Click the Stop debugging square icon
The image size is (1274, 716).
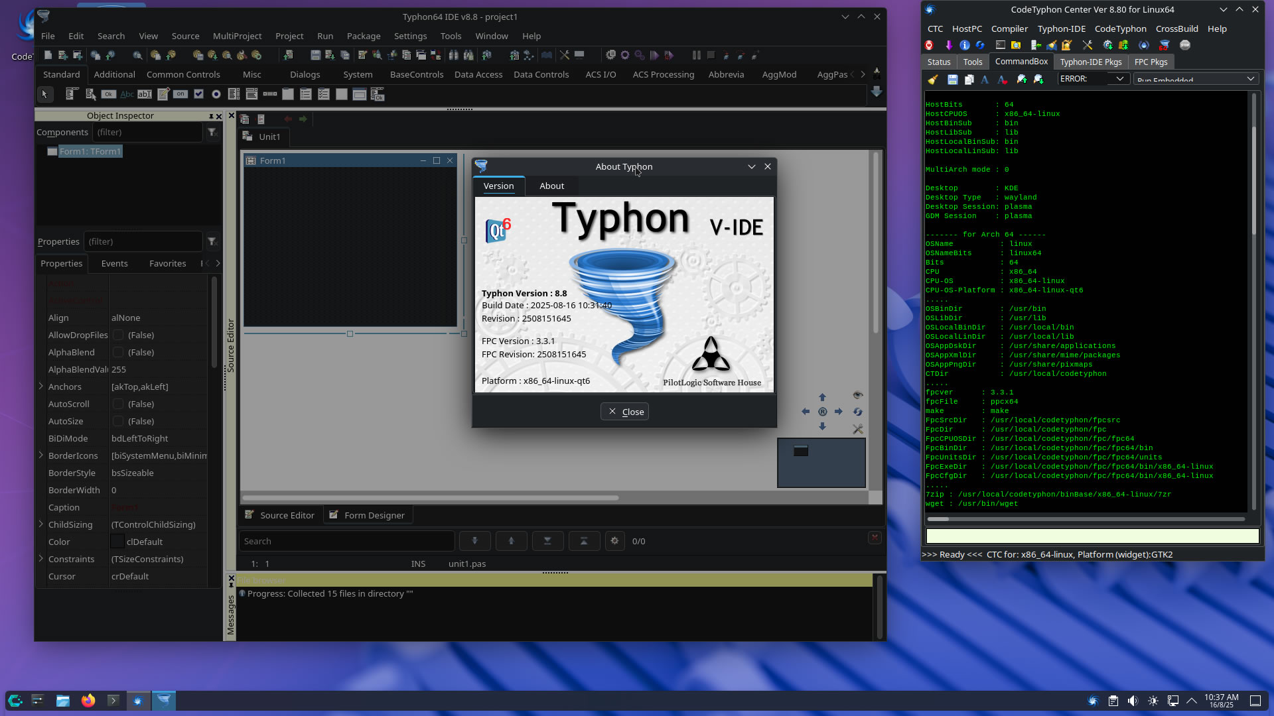tap(711, 55)
